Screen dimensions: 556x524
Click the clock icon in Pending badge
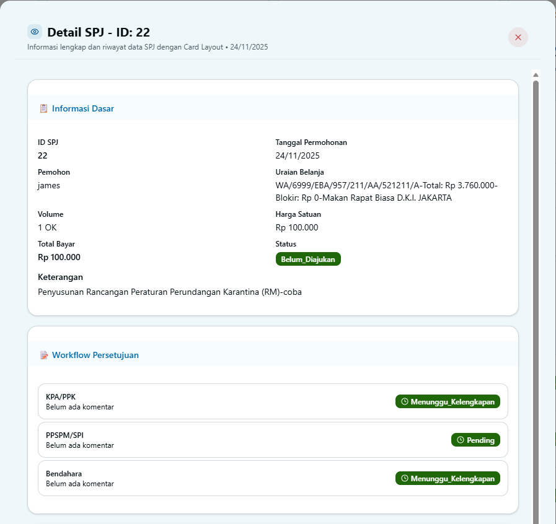(461, 440)
